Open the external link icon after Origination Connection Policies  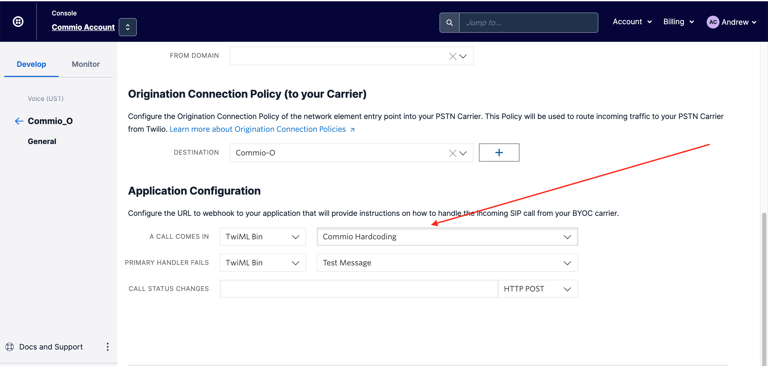(x=352, y=130)
